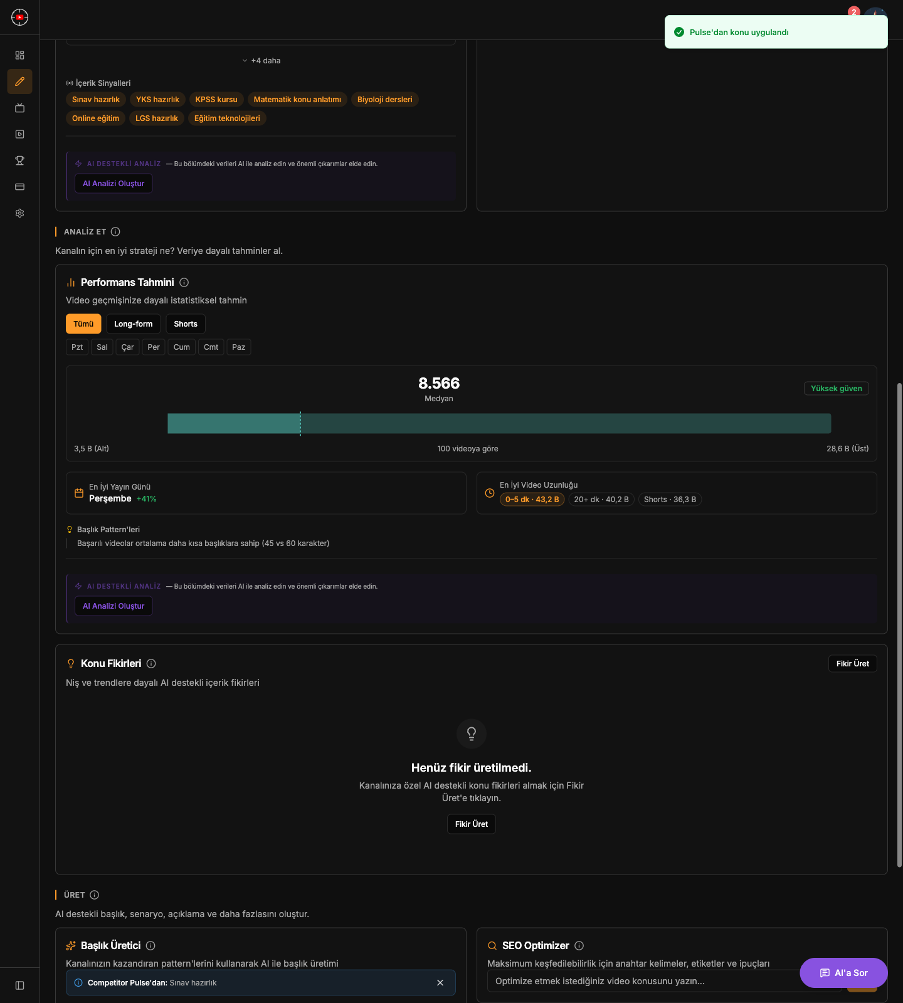Select the Long-form filter tab

[134, 324]
